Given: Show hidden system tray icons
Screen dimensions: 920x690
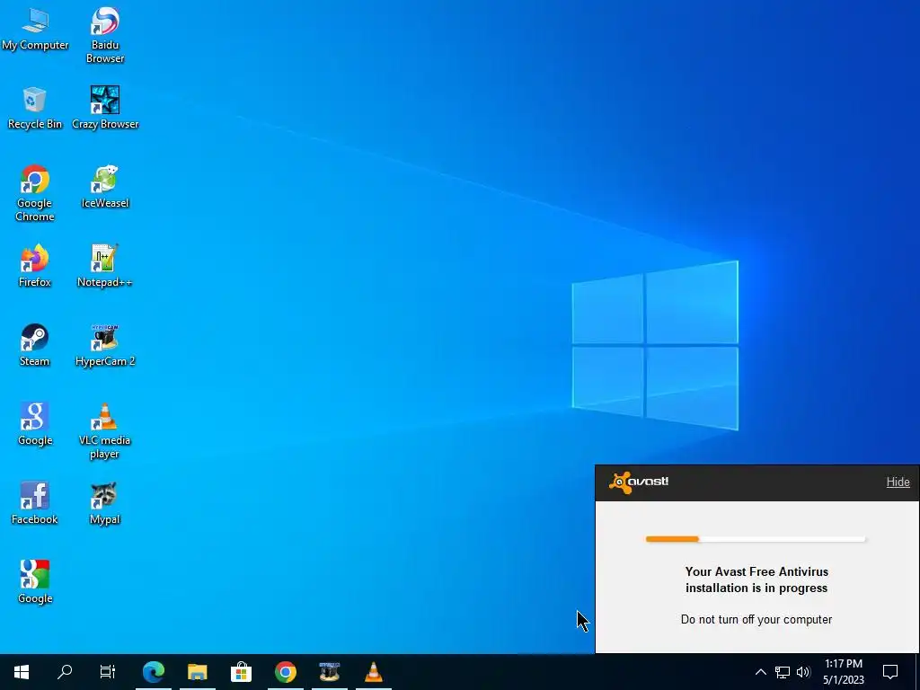Looking at the screenshot, I should [760, 672].
